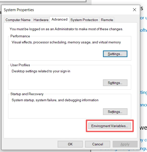Open Performance Settings button
Screen dimensions: 147x152
pyautogui.click(x=115, y=54)
